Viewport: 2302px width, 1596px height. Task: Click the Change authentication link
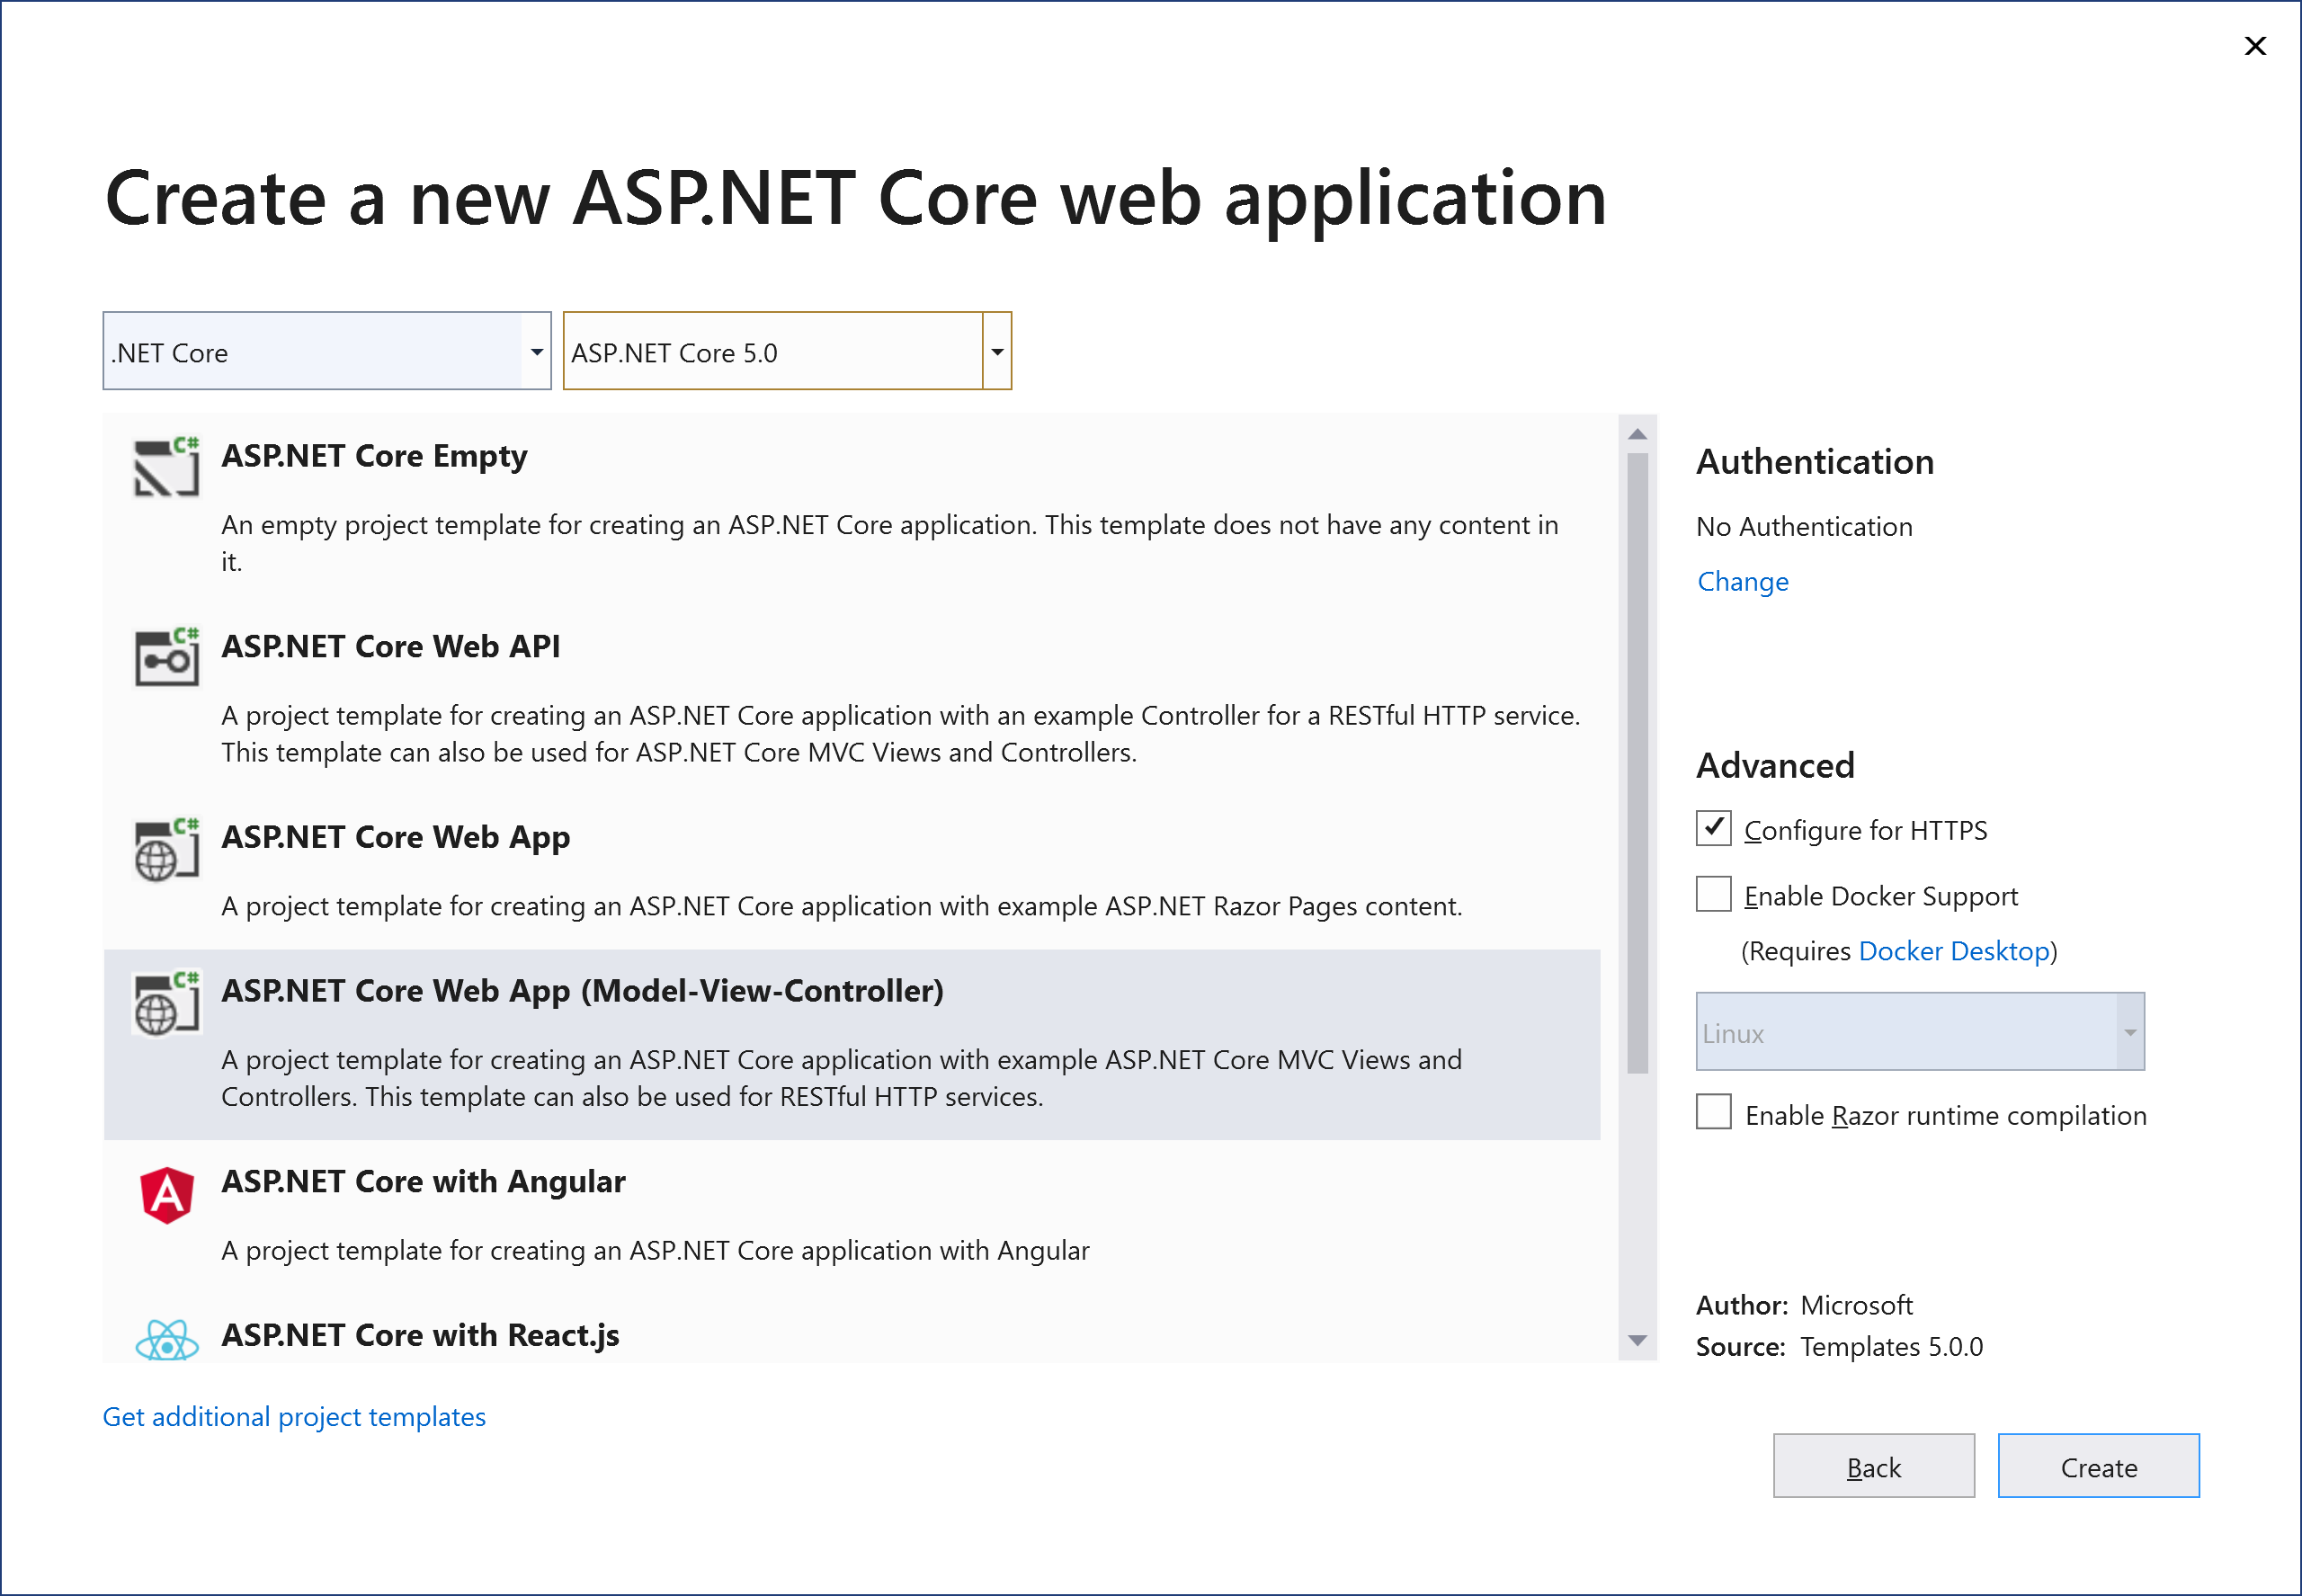pyautogui.click(x=1742, y=582)
